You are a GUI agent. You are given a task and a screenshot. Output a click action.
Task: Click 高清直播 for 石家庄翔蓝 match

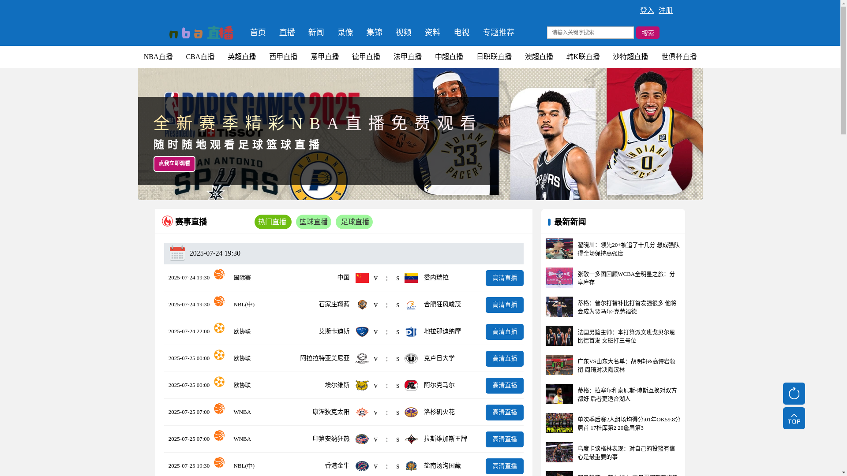[505, 305]
